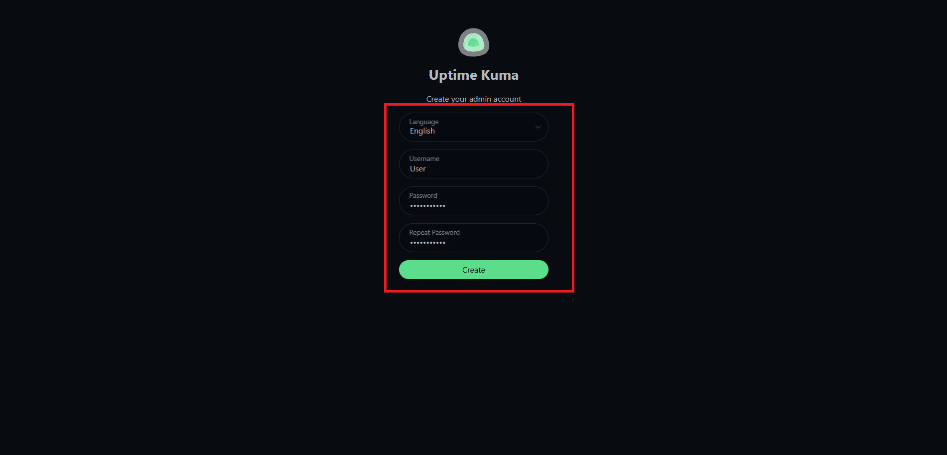Click the Uptime Kuma title heading
The height and width of the screenshot is (455, 947).
coord(474,75)
